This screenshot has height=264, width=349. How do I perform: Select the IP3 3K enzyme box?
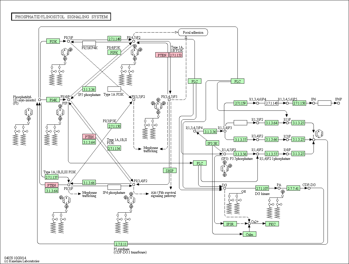[x=212, y=143]
